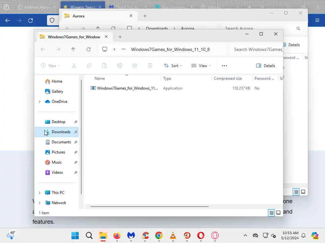Expand the OneDrive tree node
This screenshot has width=325, height=243.
click(x=39, y=102)
